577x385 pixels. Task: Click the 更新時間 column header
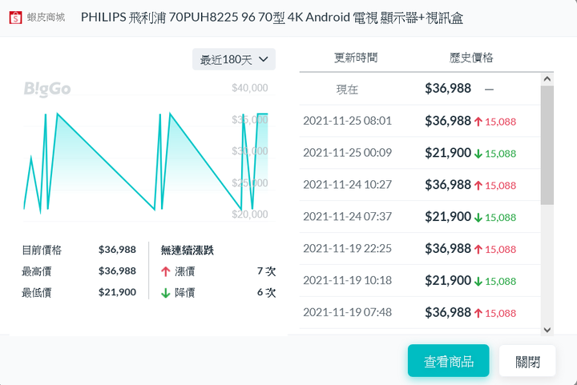pyautogui.click(x=356, y=58)
